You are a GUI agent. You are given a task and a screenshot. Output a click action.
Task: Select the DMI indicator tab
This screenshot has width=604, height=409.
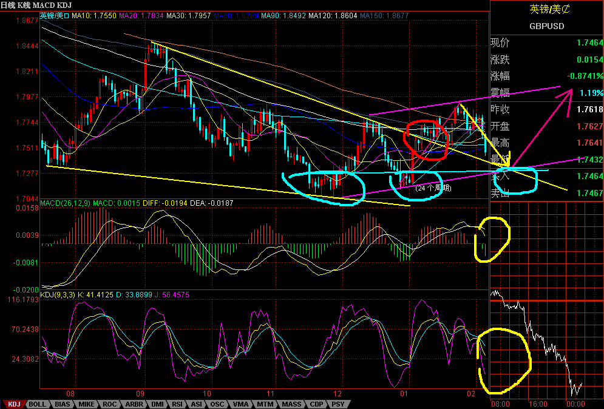(157, 404)
